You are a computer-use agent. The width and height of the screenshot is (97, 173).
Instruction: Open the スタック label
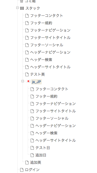(x=33, y=8)
